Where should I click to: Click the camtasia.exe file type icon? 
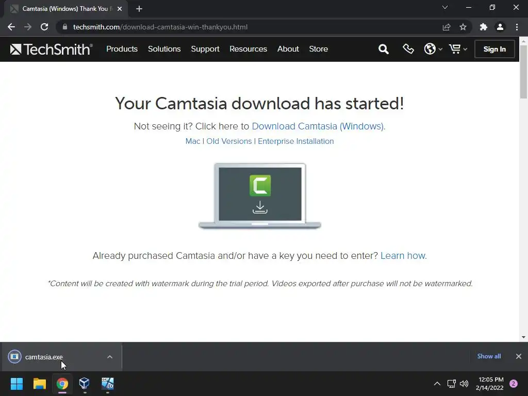(x=14, y=357)
